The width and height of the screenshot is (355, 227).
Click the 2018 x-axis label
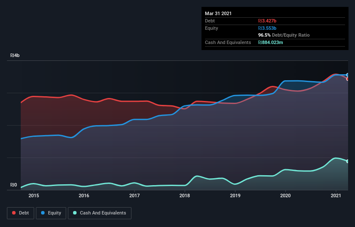(x=185, y=195)
